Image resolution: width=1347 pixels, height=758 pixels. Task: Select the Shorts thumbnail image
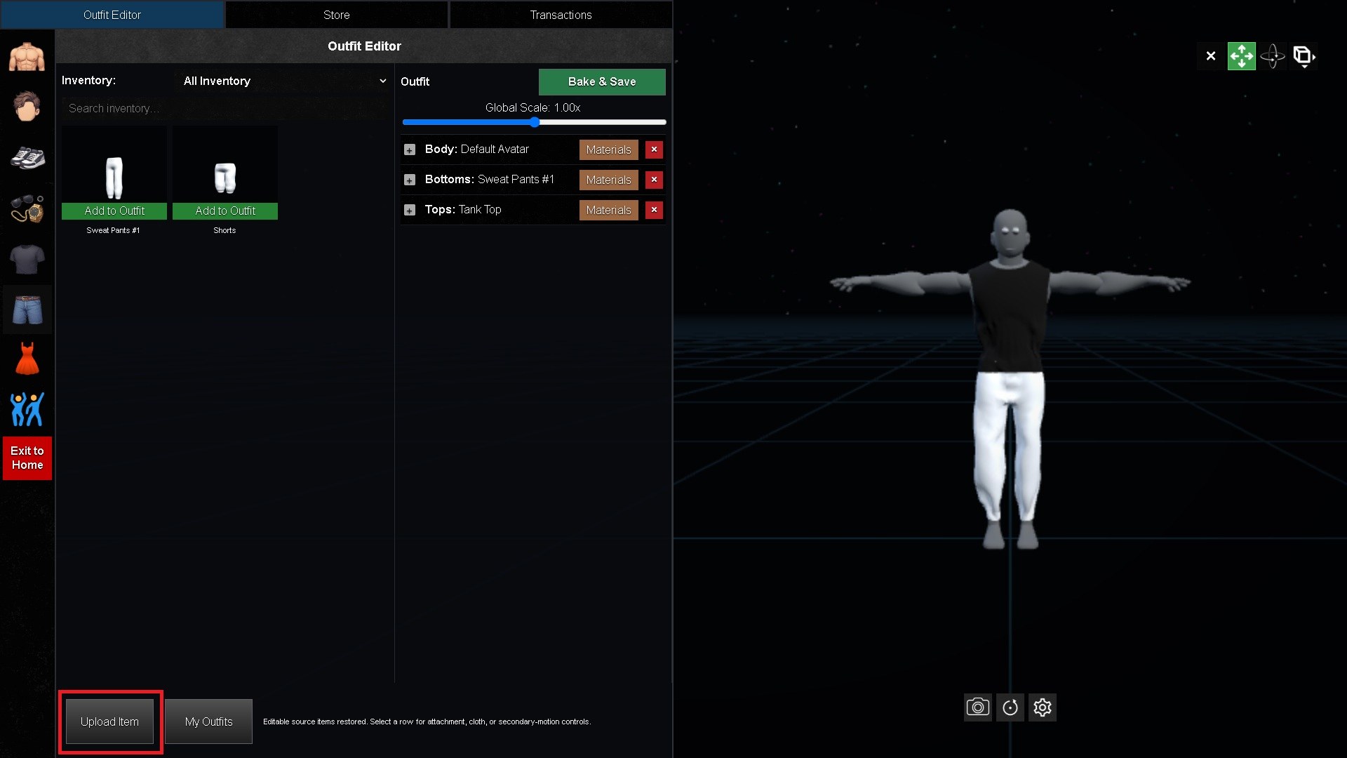pos(225,166)
